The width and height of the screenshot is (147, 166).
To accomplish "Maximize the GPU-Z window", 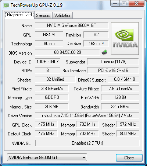I will click(124, 3).
